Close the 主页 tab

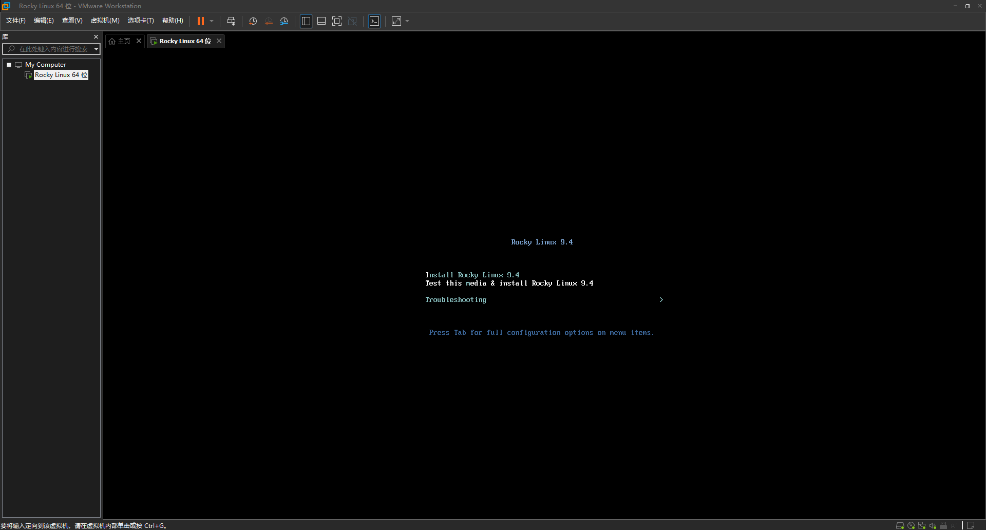pyautogui.click(x=139, y=41)
